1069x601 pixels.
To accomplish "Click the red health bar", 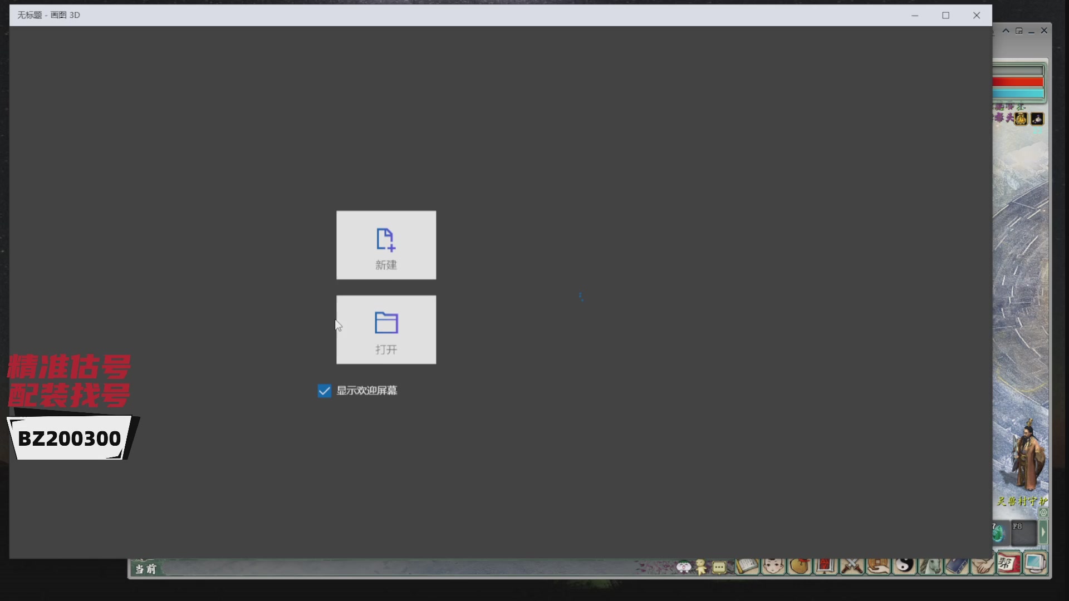I will click(1018, 82).
